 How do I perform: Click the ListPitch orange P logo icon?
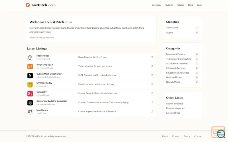click(28, 5)
